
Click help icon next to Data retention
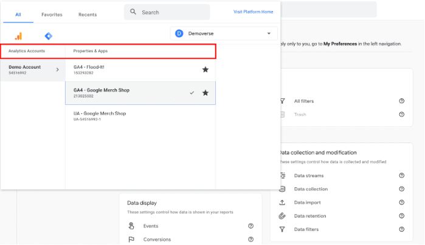tap(401, 216)
